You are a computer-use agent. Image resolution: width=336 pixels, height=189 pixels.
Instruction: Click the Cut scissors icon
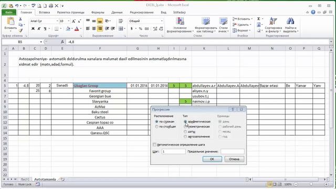click(20, 19)
